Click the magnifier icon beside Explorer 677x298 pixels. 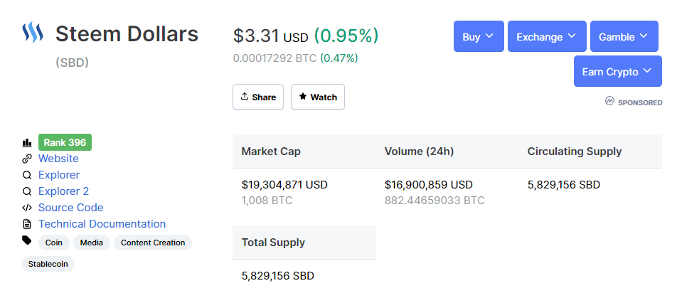27,176
